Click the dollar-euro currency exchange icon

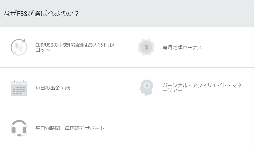19,47
